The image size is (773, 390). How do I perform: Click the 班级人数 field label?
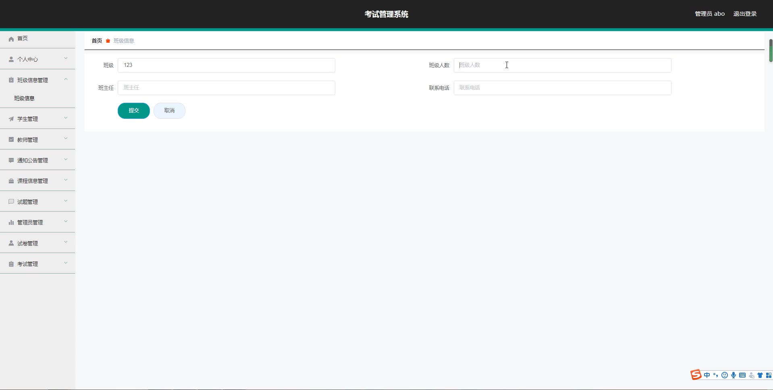439,65
